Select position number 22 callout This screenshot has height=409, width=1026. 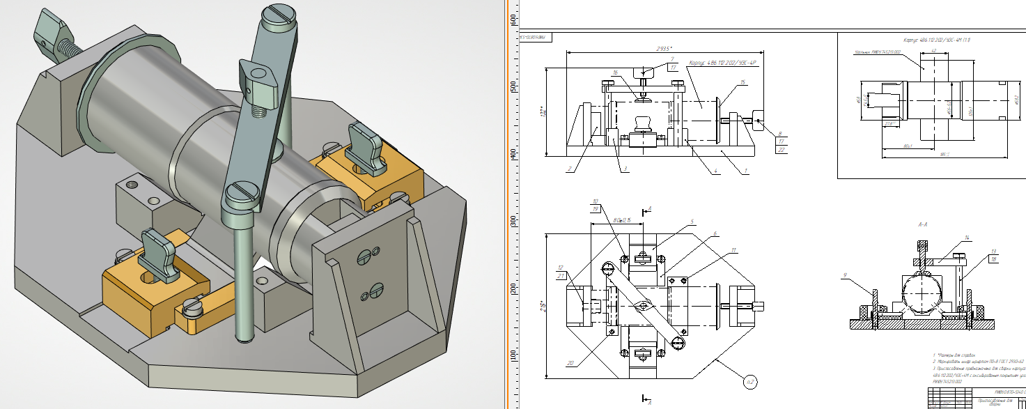781,150
